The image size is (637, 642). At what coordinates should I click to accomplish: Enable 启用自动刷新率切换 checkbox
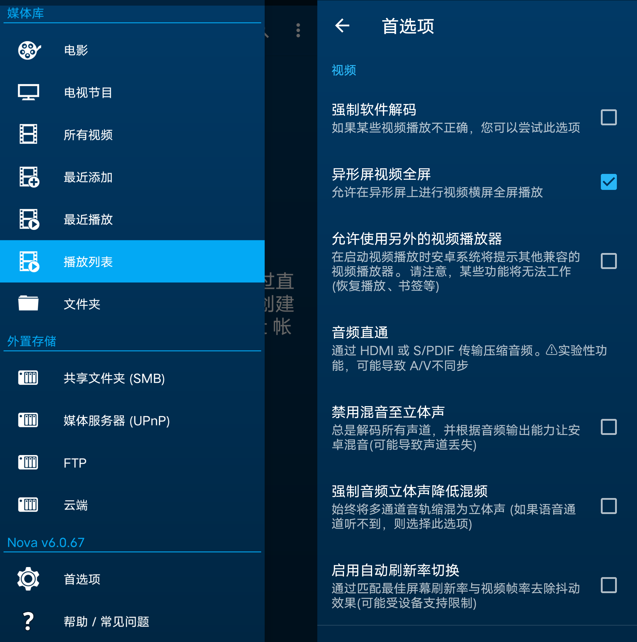[609, 585]
